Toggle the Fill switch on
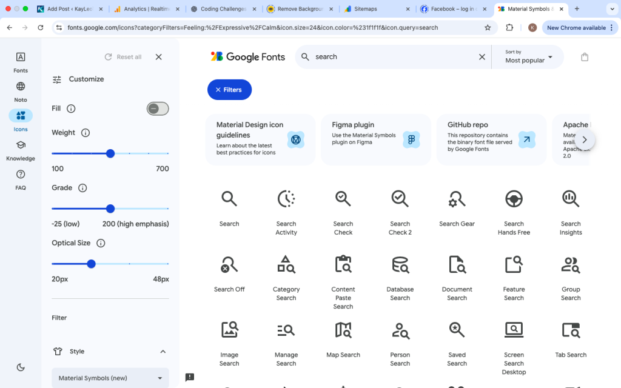This screenshot has width=621, height=388. (157, 109)
